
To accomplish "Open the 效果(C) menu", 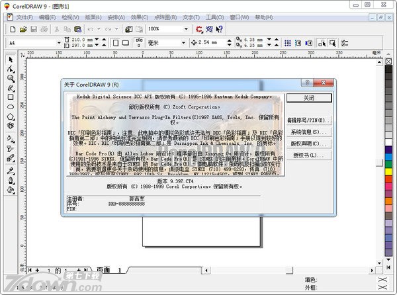I will pos(140,17).
